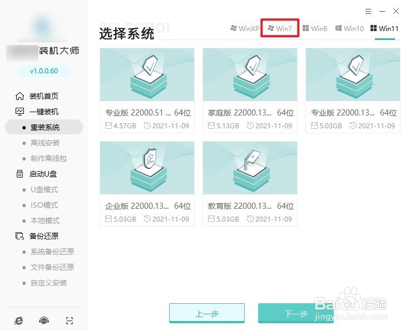Select the Win11 tab
This screenshot has height=331, width=410.
click(384, 28)
